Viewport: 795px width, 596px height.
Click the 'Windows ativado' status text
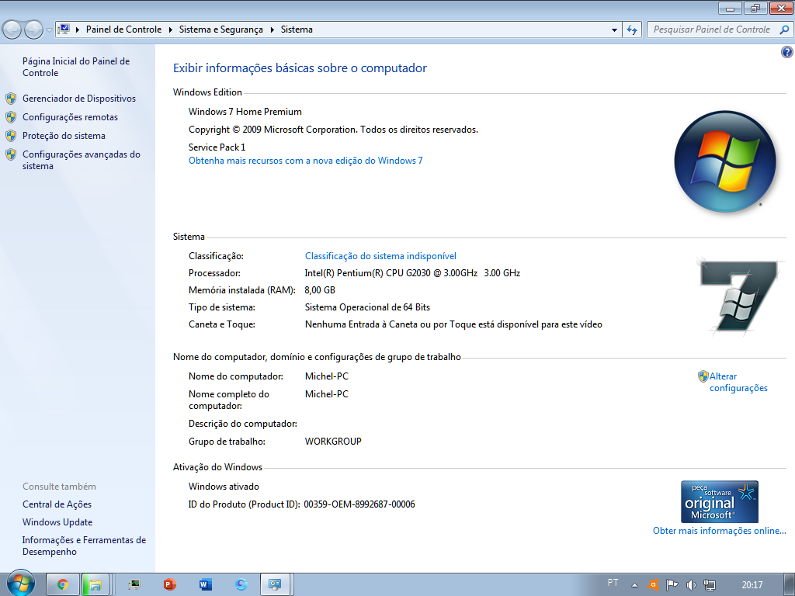224,487
